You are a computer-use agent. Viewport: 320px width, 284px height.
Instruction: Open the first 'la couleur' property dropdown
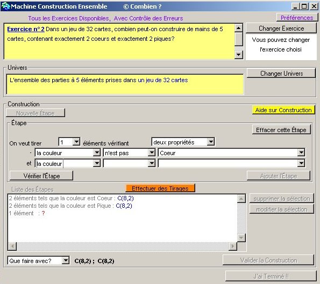pyautogui.click(x=97, y=152)
